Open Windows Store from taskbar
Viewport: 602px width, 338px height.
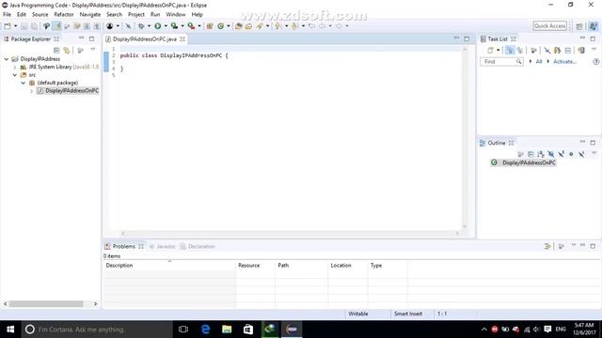tap(248, 330)
